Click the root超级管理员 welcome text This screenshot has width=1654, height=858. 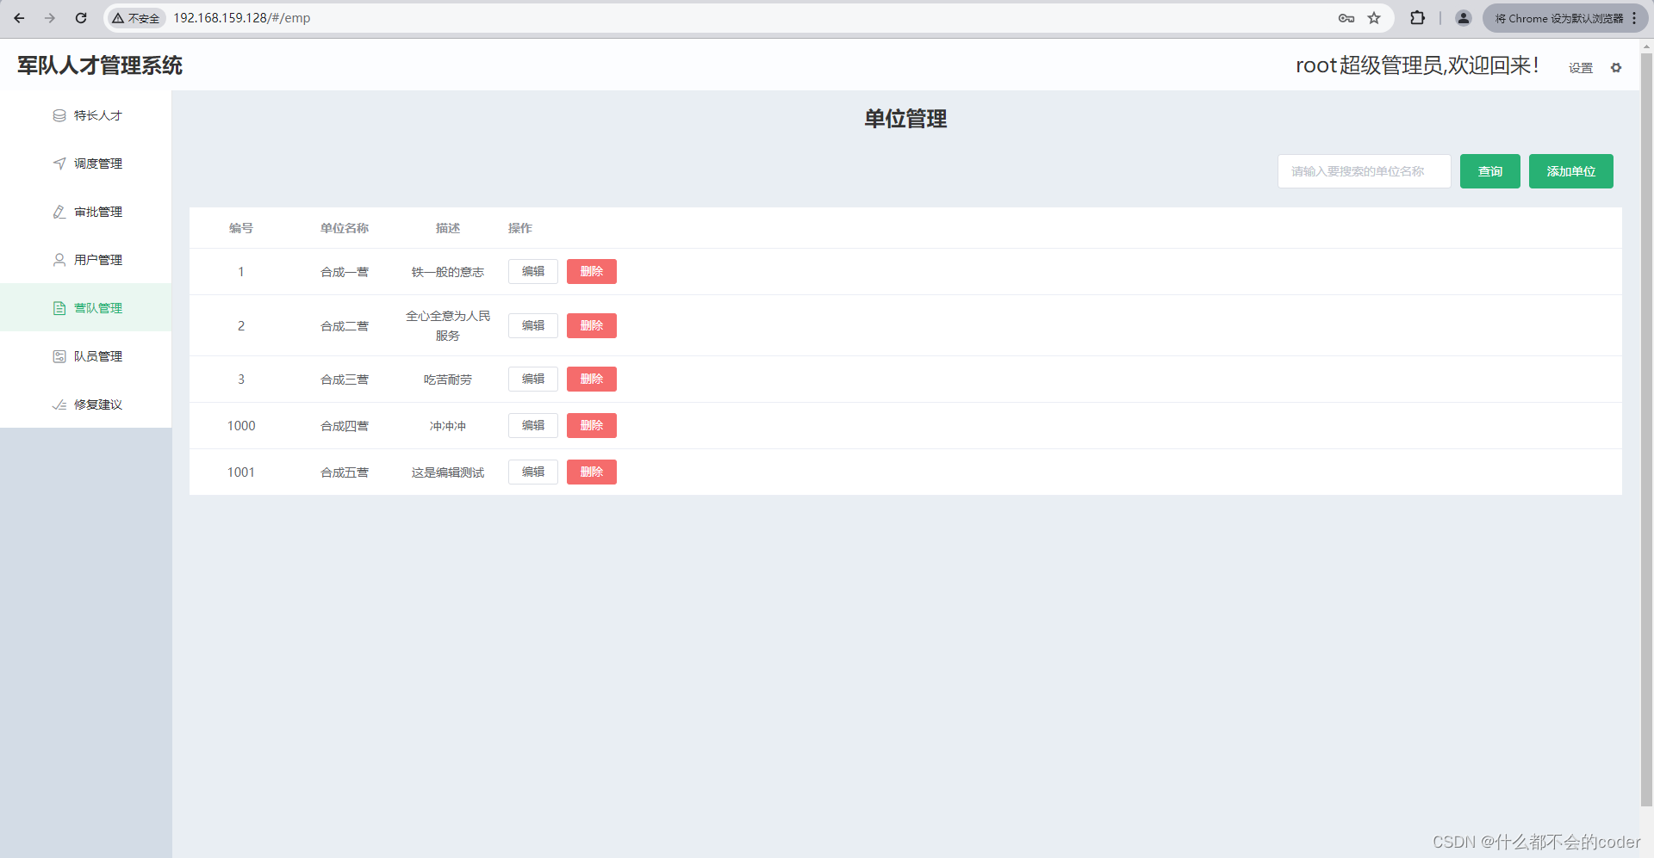click(x=1417, y=65)
